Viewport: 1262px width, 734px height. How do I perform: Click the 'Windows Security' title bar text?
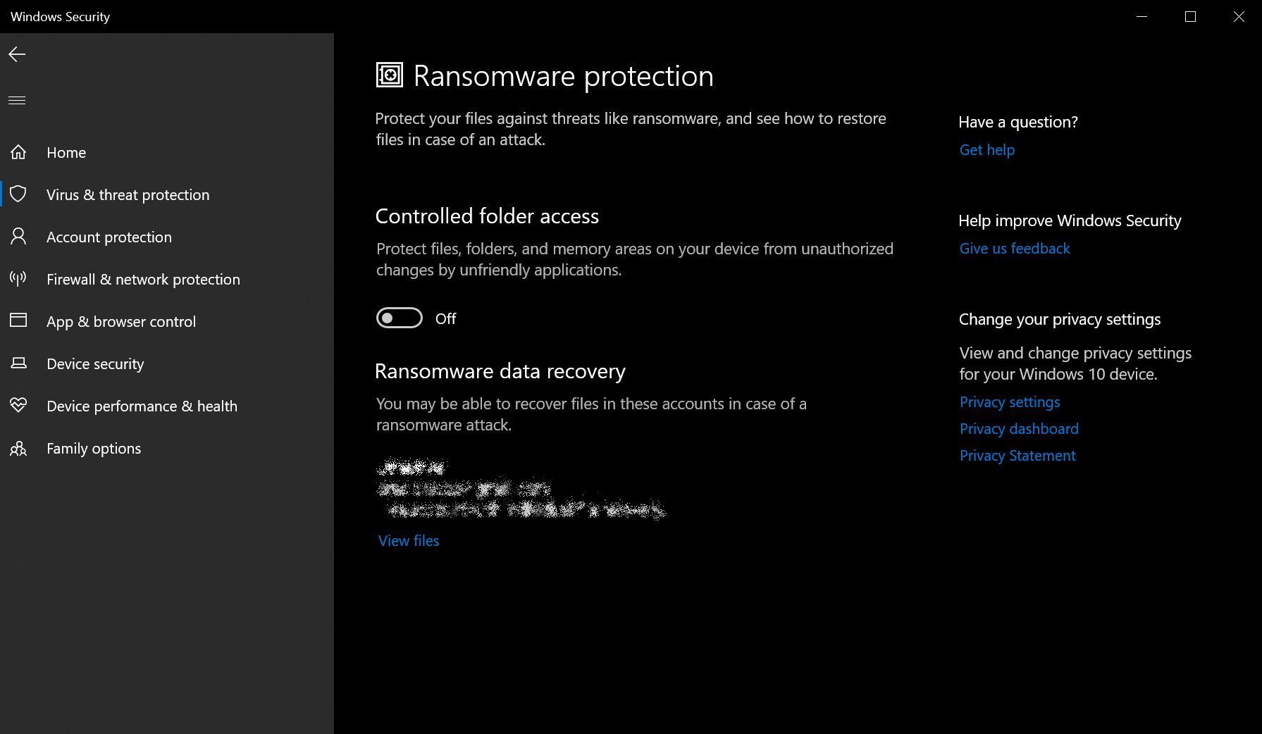60,16
